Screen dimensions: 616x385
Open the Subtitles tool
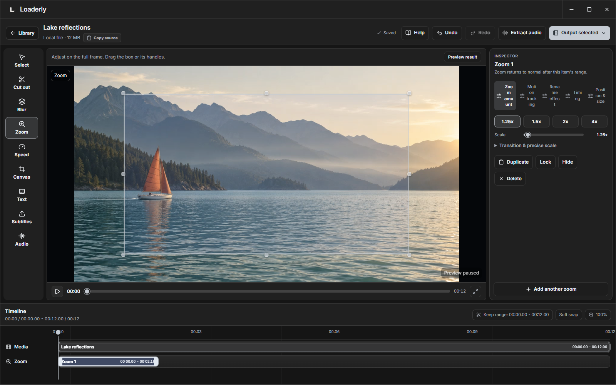22,218
